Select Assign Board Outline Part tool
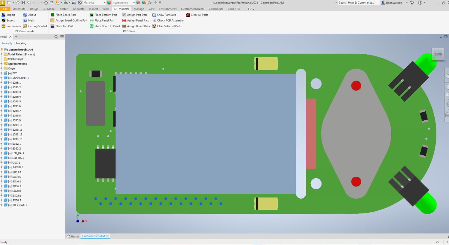Viewport: 449px width, 245px height. coord(53,21)
